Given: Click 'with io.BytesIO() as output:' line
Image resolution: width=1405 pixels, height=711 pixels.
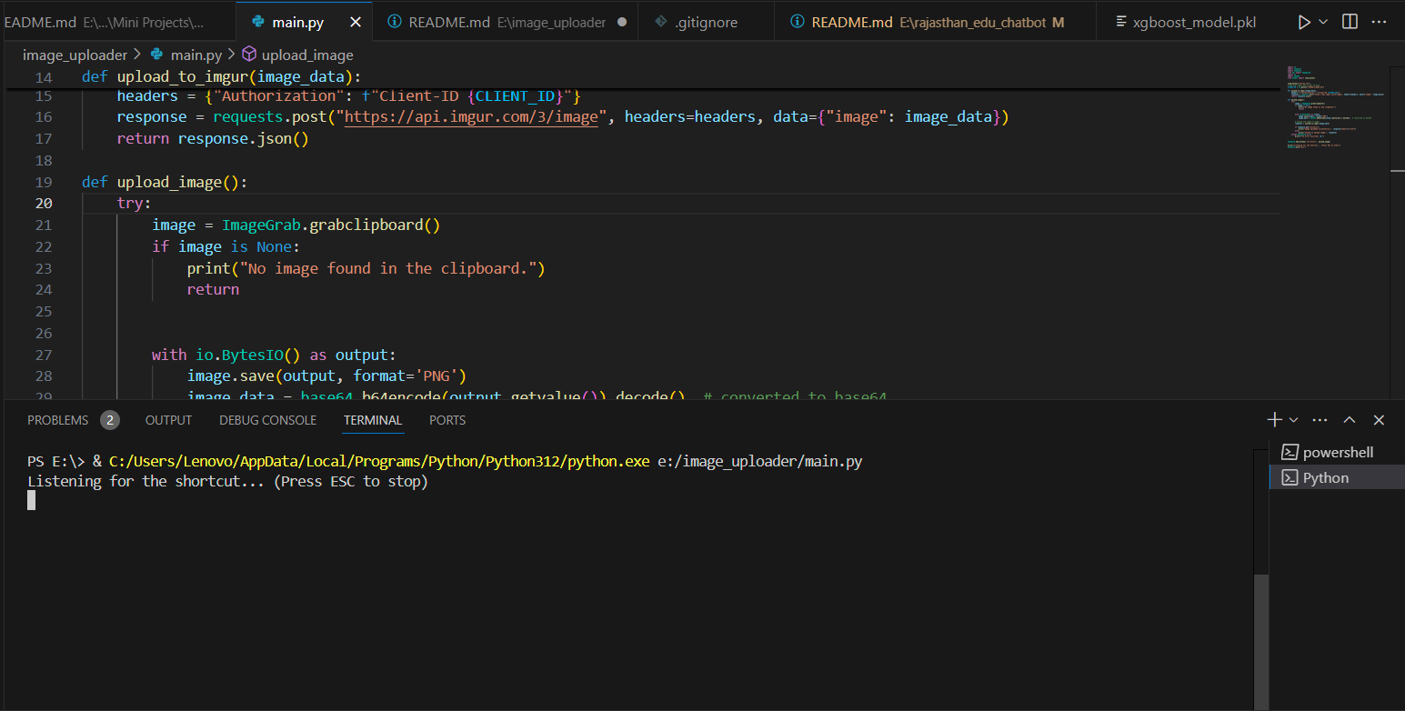Looking at the screenshot, I should pyautogui.click(x=274, y=355).
